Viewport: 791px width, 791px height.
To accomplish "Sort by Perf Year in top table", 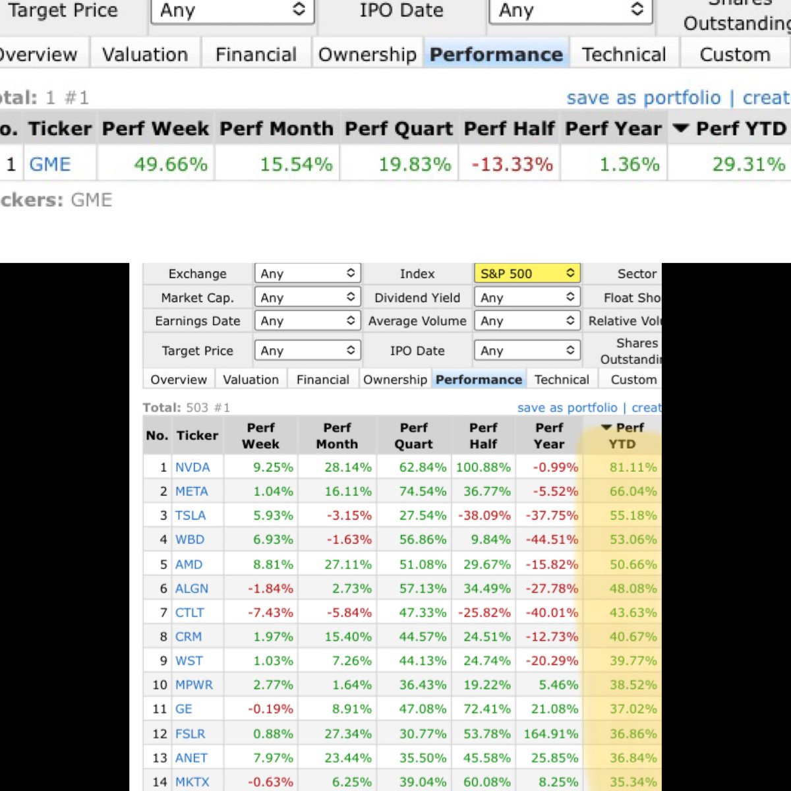I will 613,129.
